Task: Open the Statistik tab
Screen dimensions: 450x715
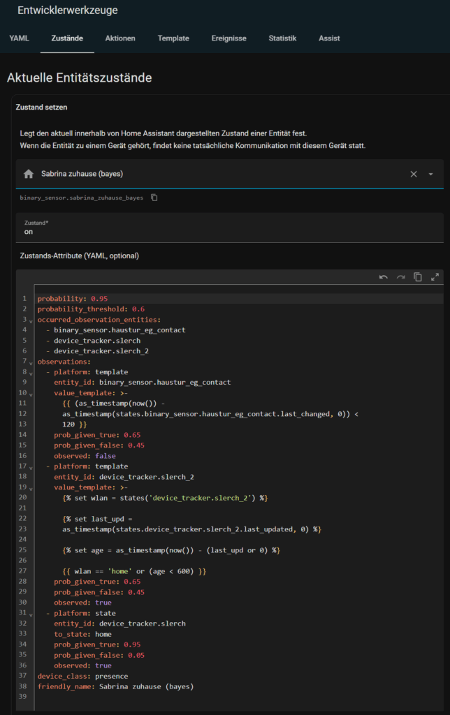Action: [x=282, y=38]
